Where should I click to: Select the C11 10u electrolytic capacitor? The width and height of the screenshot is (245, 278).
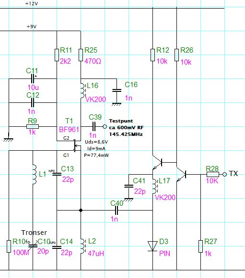33,78
